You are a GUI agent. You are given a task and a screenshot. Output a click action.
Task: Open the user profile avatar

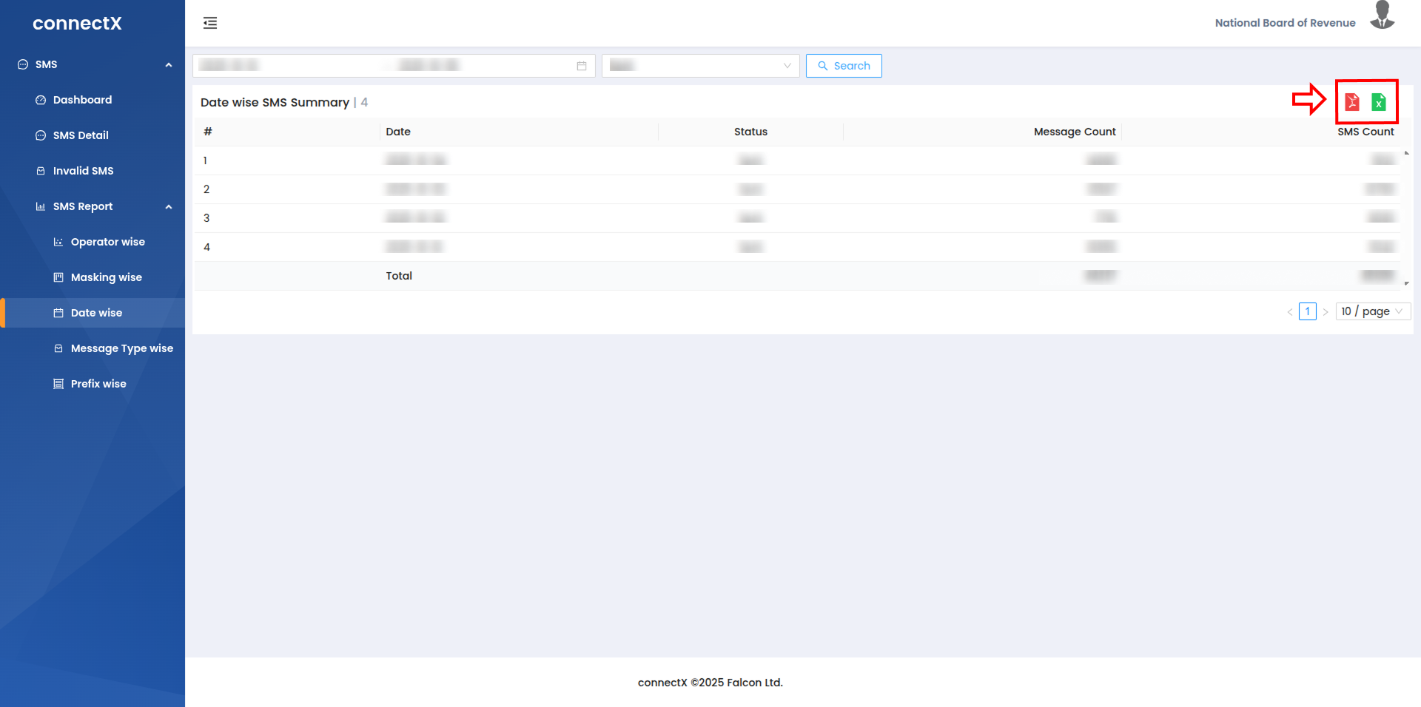[1382, 16]
